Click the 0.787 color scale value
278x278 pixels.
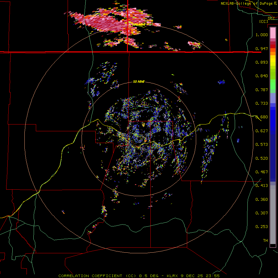point(262,90)
